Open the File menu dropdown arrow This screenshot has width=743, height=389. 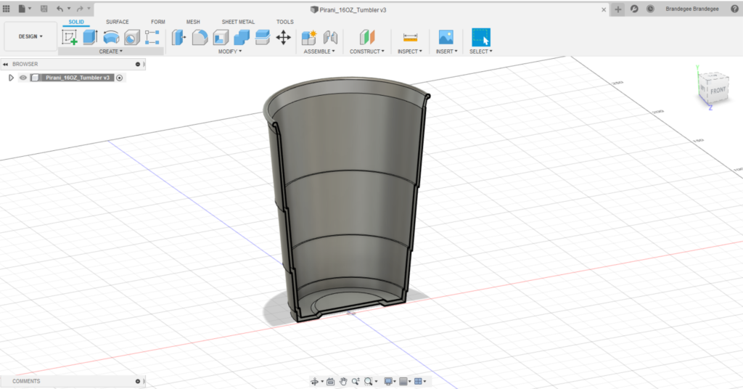pos(30,9)
